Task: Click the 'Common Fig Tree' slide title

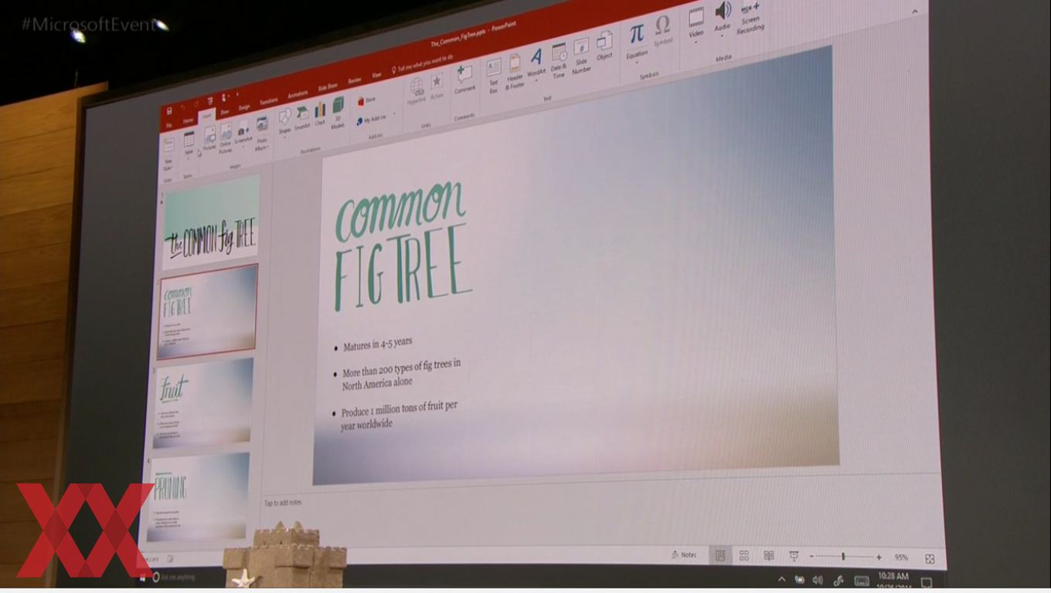Action: click(x=402, y=246)
